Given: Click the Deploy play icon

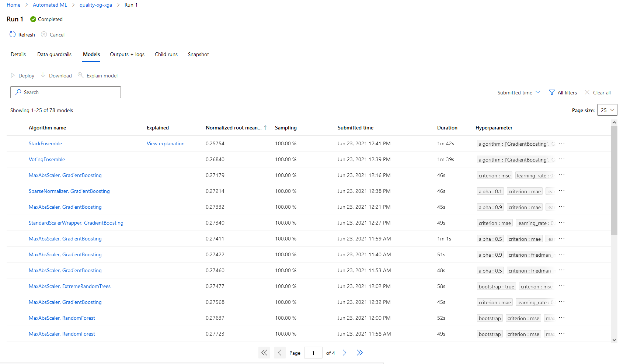Looking at the screenshot, I should [x=13, y=75].
